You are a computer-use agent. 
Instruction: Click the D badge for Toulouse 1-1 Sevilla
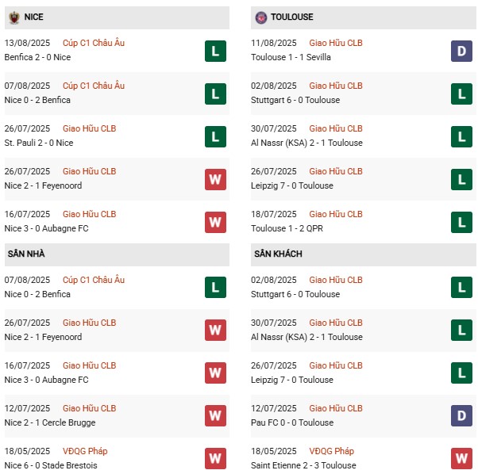coord(461,51)
